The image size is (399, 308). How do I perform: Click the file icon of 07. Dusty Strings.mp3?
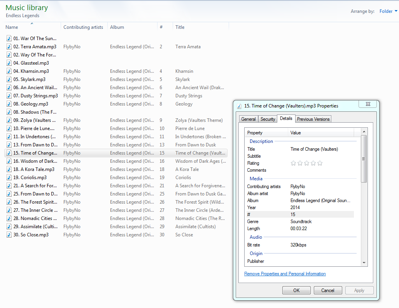[9, 96]
